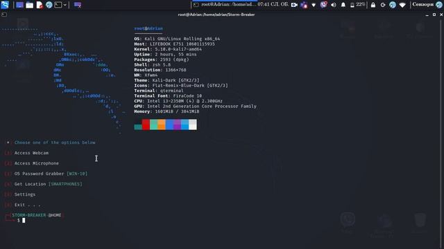Click the 'Exit . . .' option text
Image resolution: width=444 pixels, height=249 pixels.
[x=28, y=205]
